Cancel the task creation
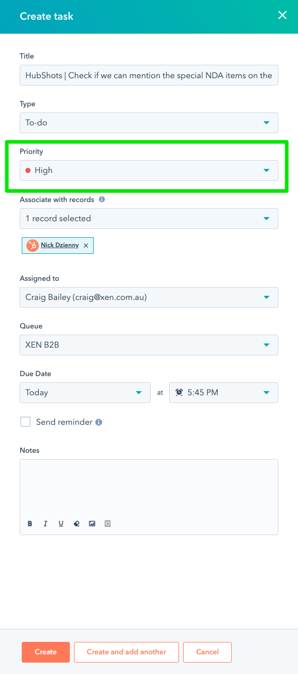The height and width of the screenshot is (674, 298). click(x=207, y=652)
